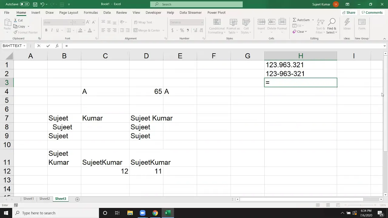Click the Delete cells icon
The width and height of the screenshot is (388, 218).
coord(272,22)
